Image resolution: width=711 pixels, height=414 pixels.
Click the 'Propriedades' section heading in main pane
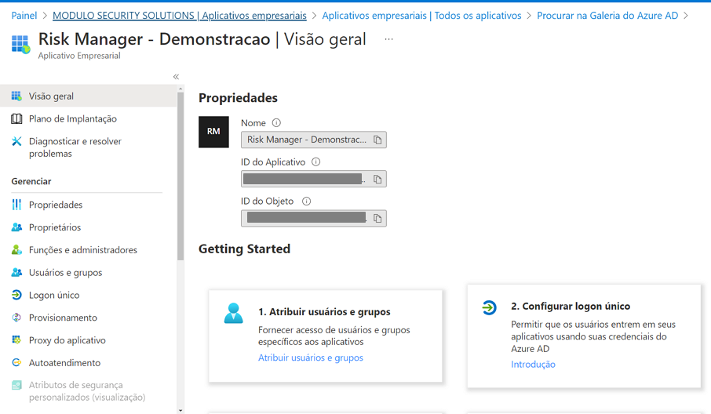pos(238,98)
